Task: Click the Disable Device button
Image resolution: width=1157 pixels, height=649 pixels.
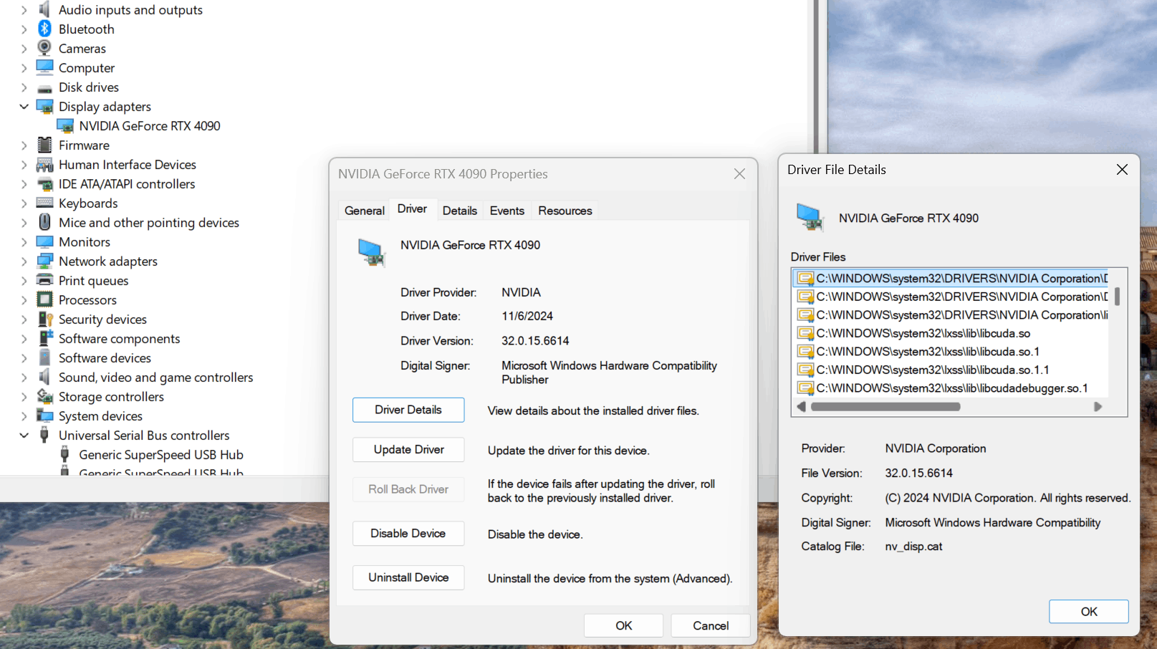Action: tap(408, 534)
